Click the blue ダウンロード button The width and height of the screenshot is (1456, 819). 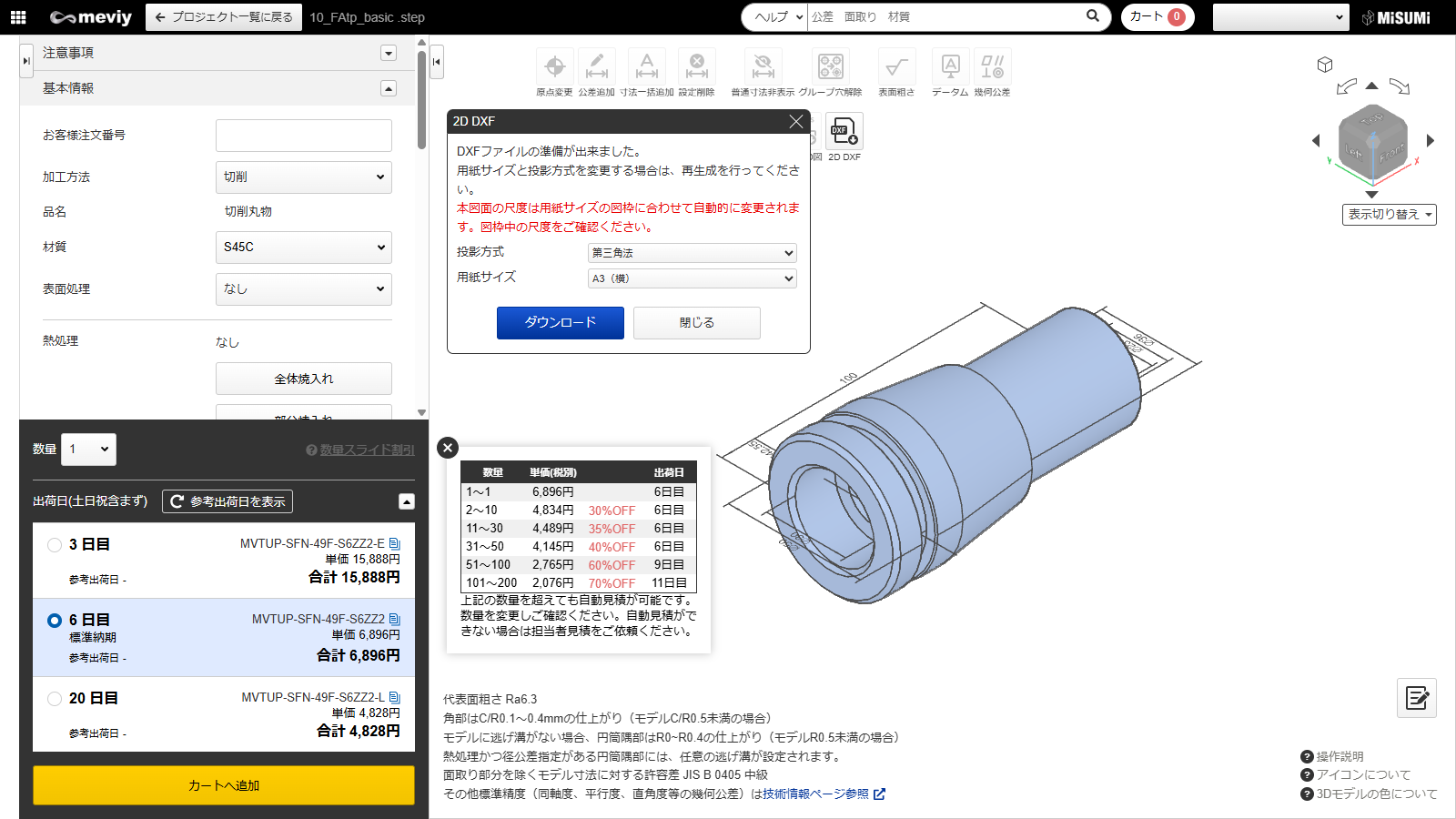[x=561, y=323]
